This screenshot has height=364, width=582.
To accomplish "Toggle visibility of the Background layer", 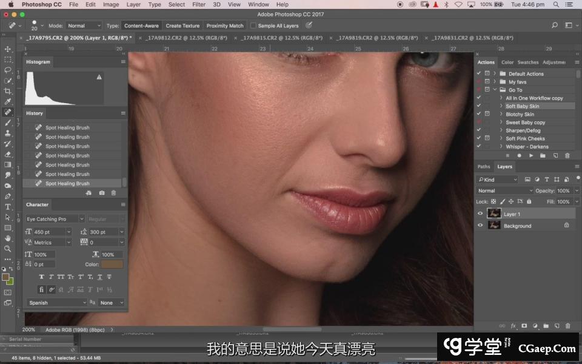I will point(480,225).
